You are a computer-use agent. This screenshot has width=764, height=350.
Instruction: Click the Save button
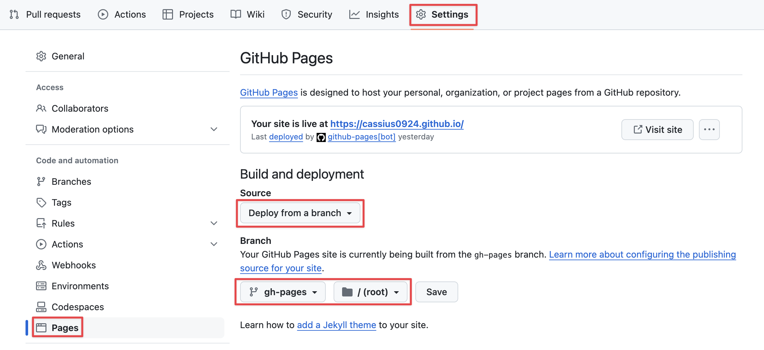click(x=437, y=292)
